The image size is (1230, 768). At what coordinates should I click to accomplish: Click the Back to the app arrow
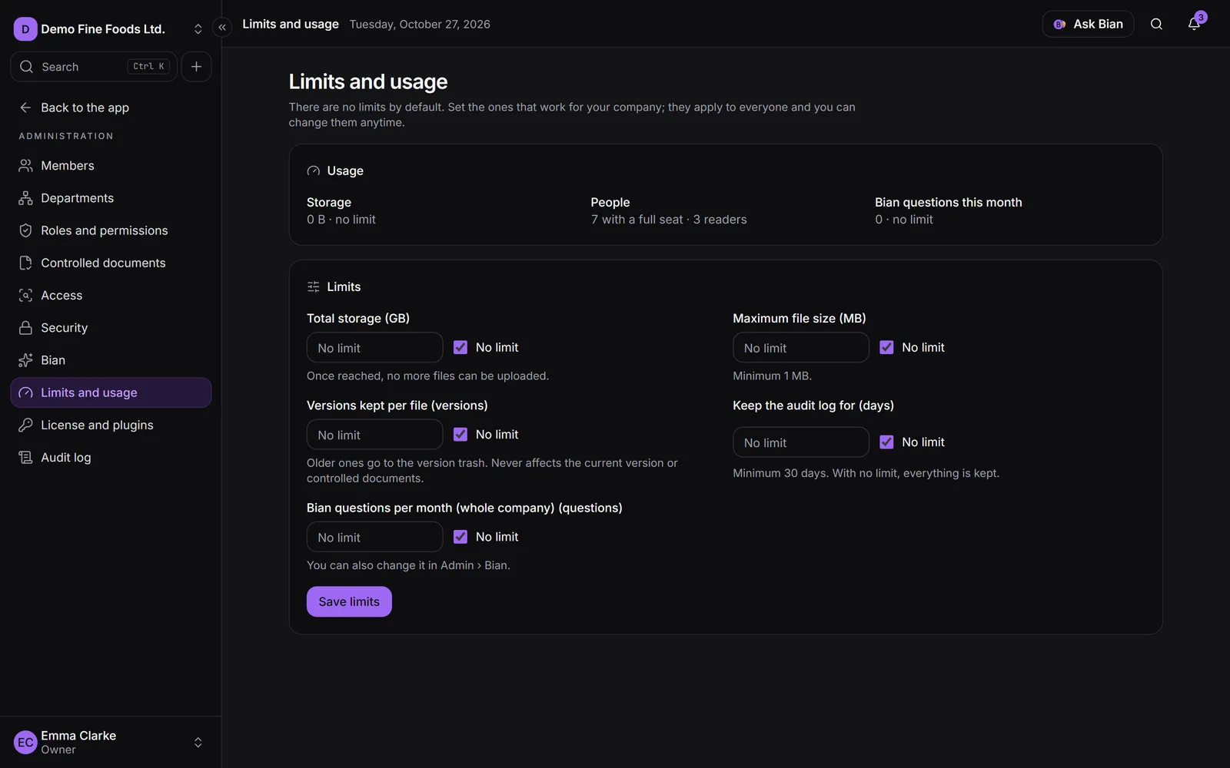25,108
